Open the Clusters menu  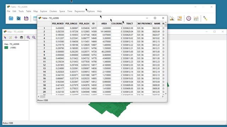pos(53,11)
